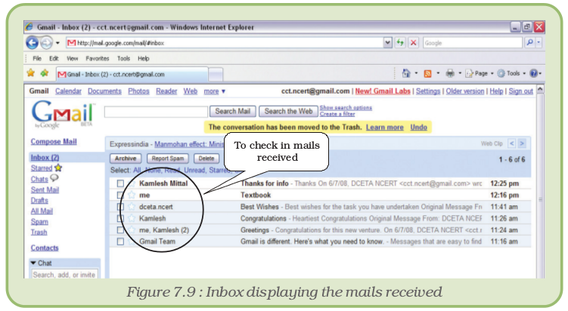The height and width of the screenshot is (311, 568).
Task: Click Add to Favorites star-plus icon
Action: tap(45, 73)
